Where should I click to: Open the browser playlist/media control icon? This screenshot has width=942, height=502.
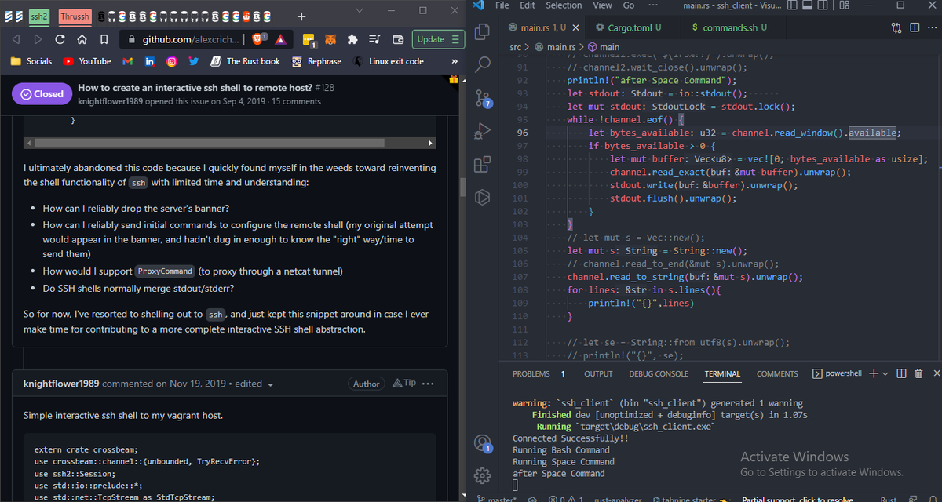point(374,39)
